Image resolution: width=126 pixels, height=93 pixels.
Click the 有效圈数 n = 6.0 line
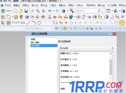[x=69, y=65]
